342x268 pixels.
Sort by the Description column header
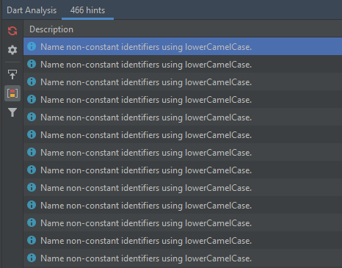tap(51, 29)
